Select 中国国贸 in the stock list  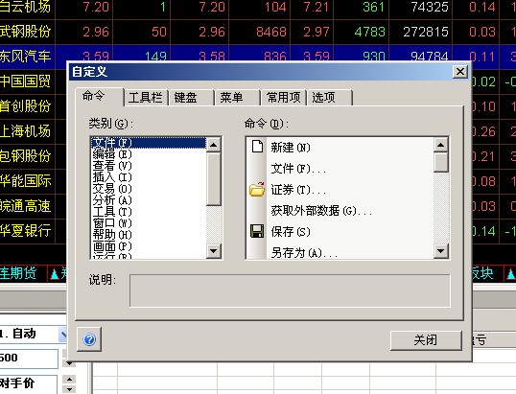point(25,81)
